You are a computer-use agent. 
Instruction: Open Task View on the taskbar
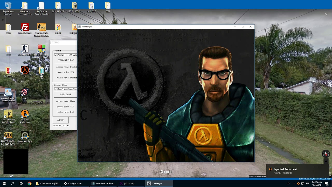[21, 184]
